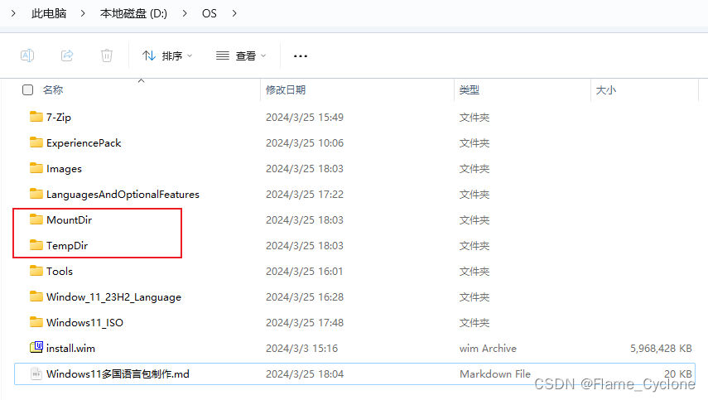Click the 20 KB size value

click(677, 373)
